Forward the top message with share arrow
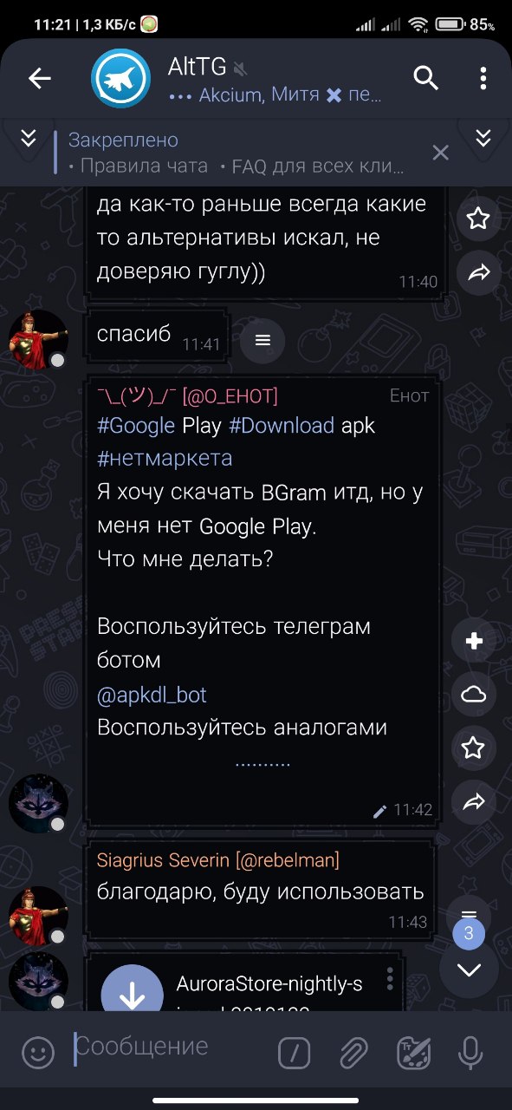 pos(477,273)
